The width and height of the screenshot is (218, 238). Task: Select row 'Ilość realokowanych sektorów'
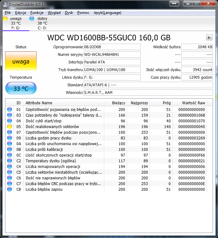106,126
